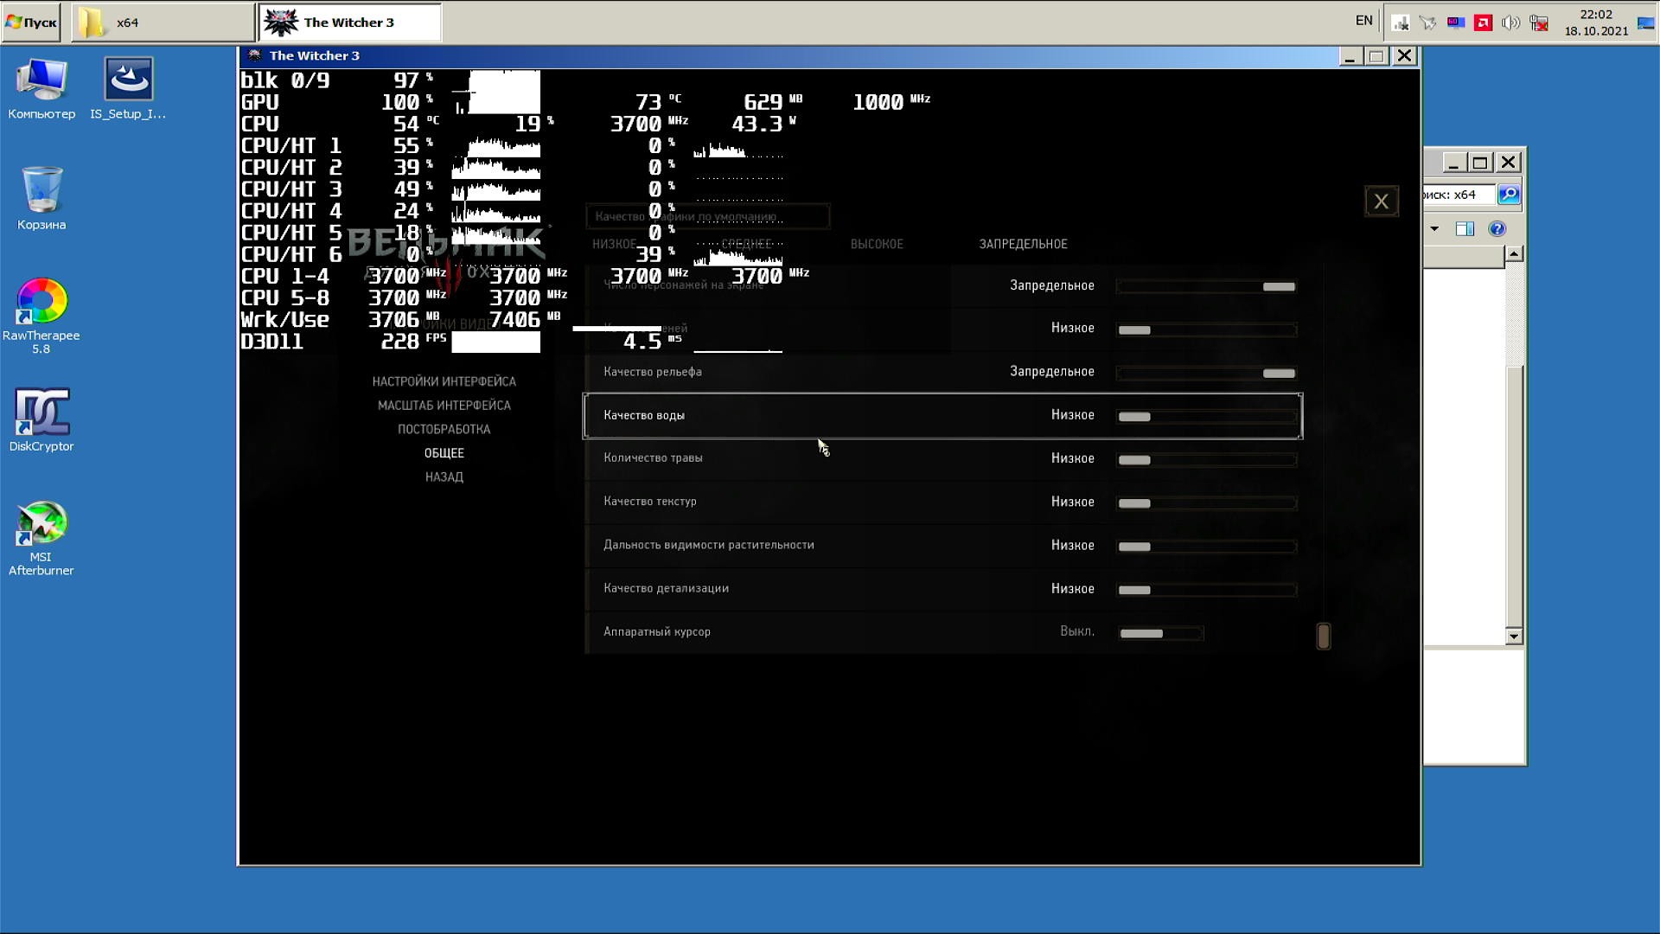This screenshot has height=934, width=1660.
Task: Launch RawTherapee 5.8 shortcut
Action: pos(41,303)
